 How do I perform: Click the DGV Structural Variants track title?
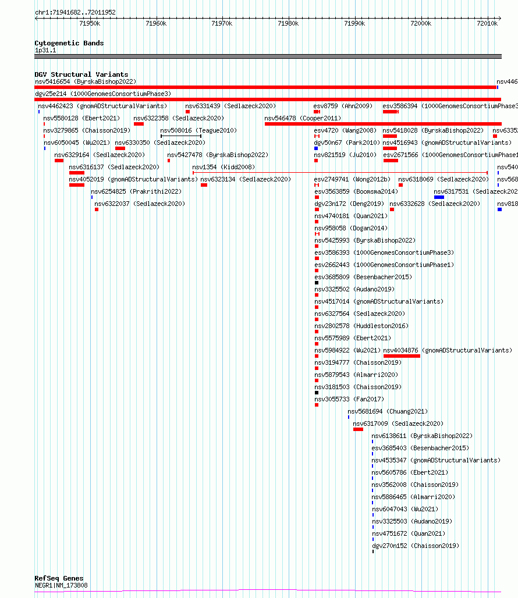click(81, 74)
